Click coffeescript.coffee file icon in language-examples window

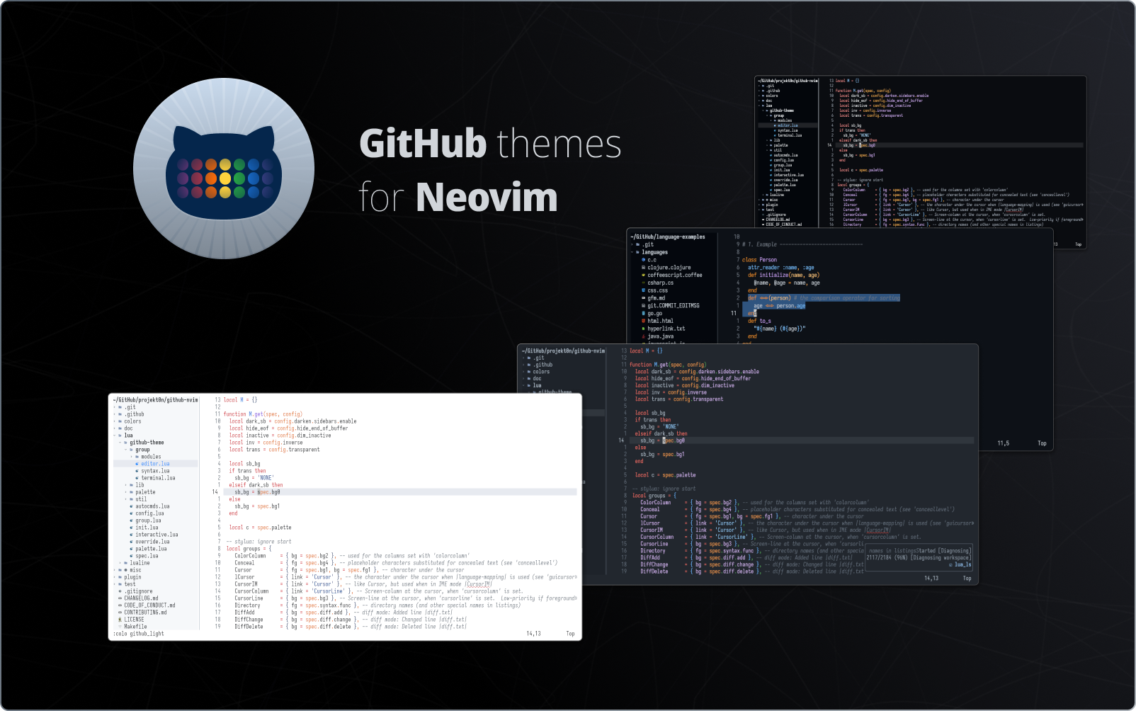click(x=643, y=275)
